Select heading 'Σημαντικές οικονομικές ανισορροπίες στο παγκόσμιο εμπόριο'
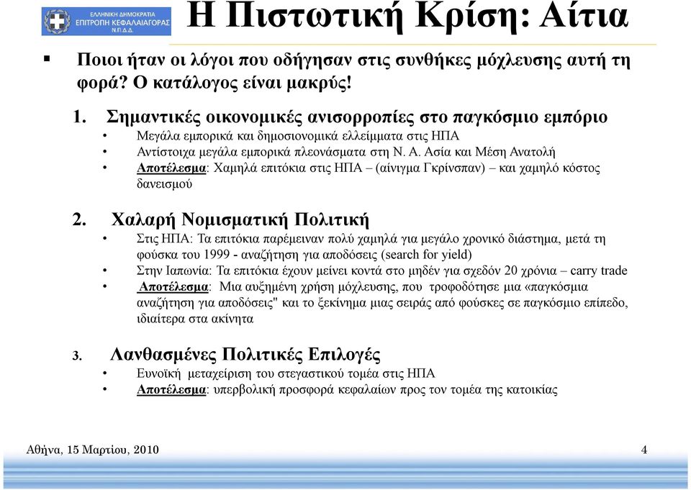691x490 pixels. tap(356, 117)
